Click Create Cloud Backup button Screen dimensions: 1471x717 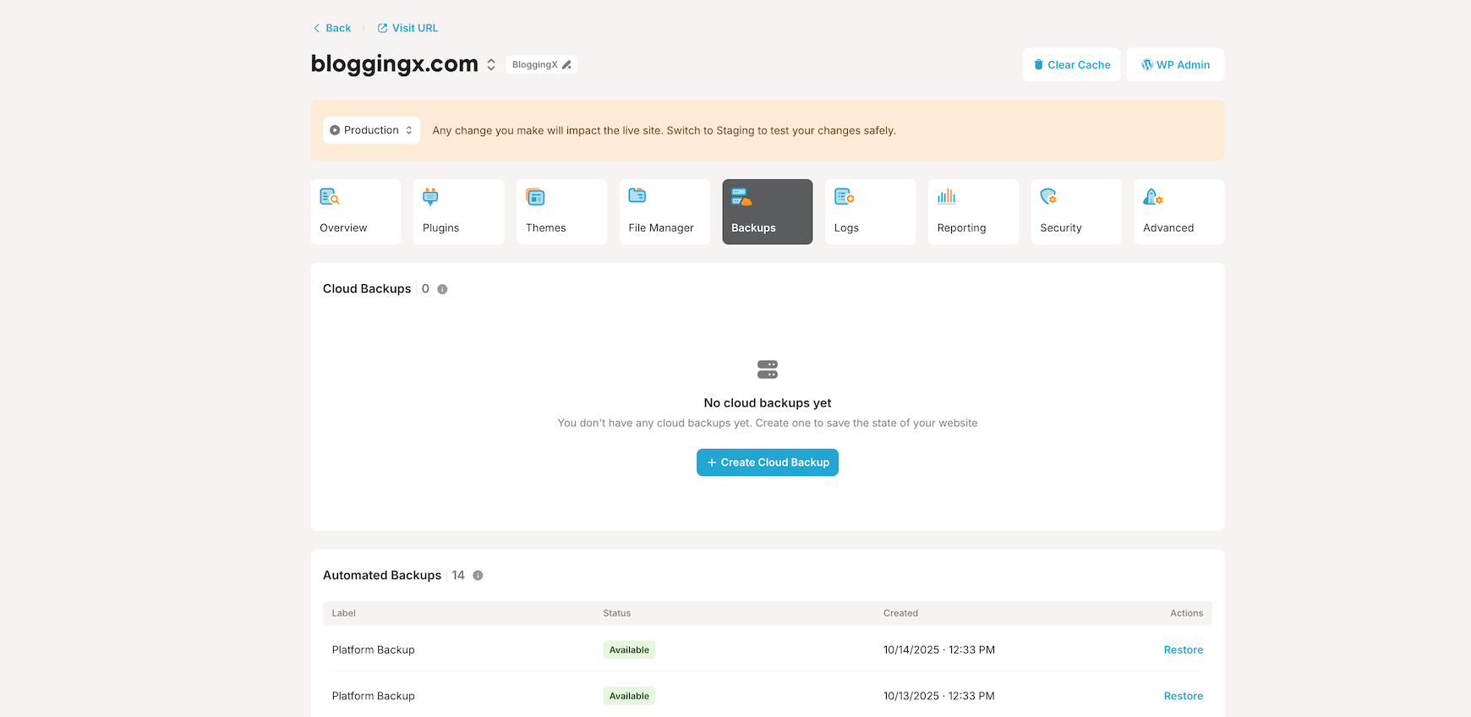click(768, 462)
